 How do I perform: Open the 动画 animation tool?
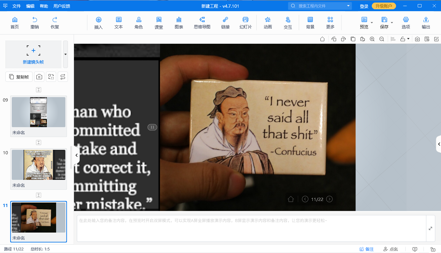coord(268,23)
